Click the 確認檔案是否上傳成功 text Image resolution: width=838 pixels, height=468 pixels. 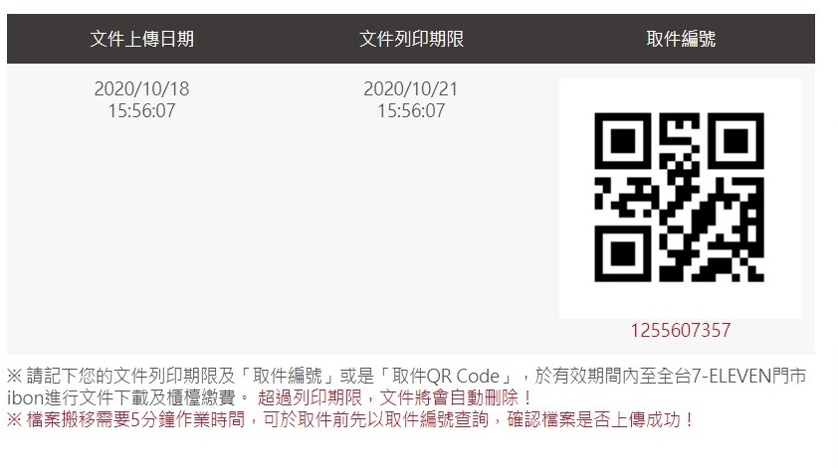coord(594,419)
